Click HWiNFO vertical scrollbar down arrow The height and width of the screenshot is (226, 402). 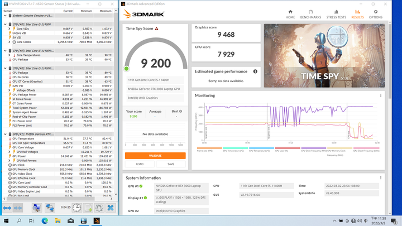coord(116,194)
